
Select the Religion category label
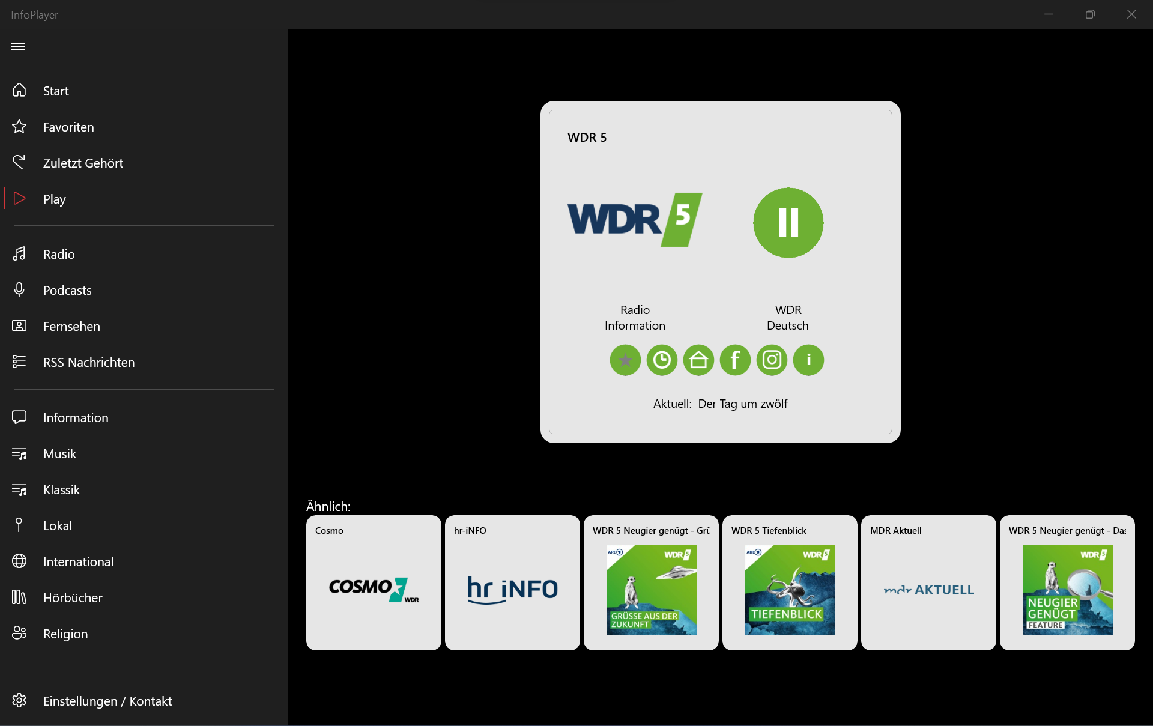click(65, 634)
